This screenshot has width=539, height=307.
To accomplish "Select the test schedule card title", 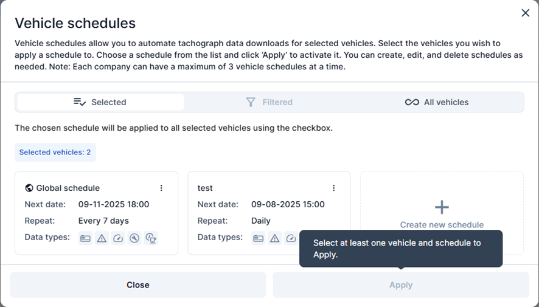I will point(205,188).
